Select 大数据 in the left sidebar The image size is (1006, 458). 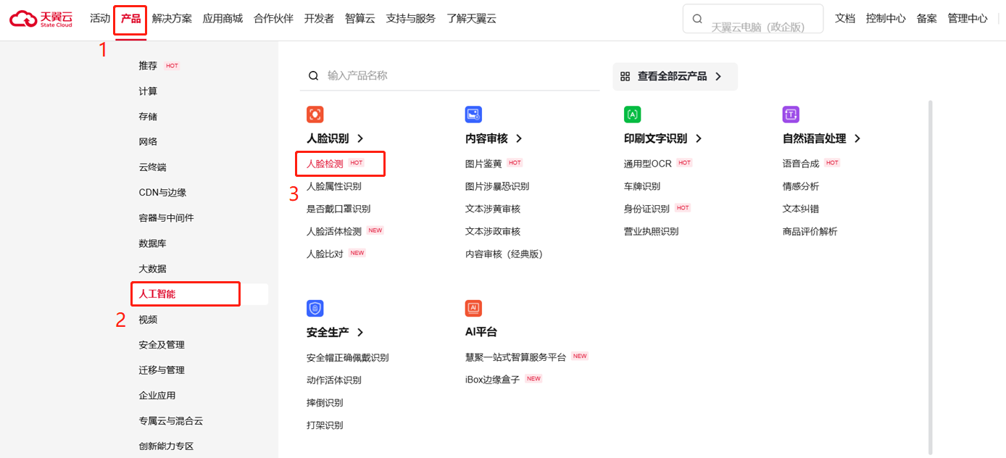(x=152, y=269)
